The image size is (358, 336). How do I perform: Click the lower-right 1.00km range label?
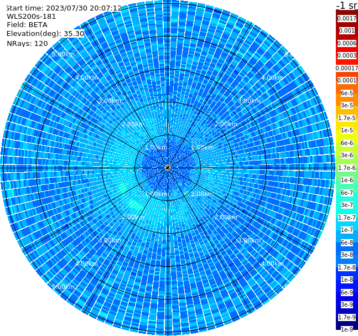203,194
